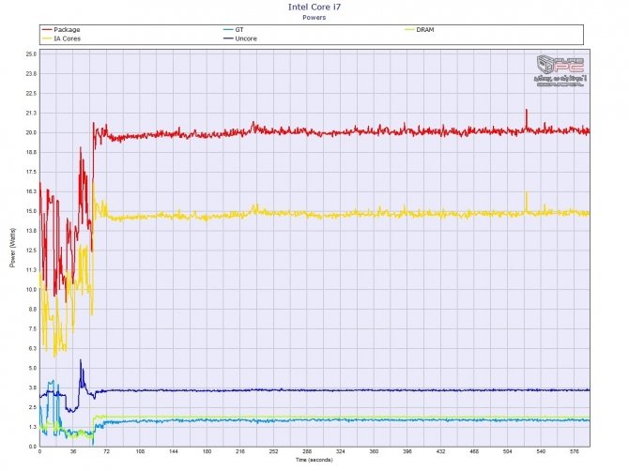The image size is (629, 471).
Task: Click the 72 x-axis tick label
Action: (106, 451)
